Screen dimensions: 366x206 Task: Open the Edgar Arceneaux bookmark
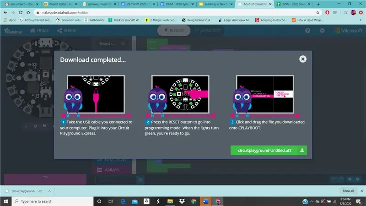pyautogui.click(x=235, y=20)
